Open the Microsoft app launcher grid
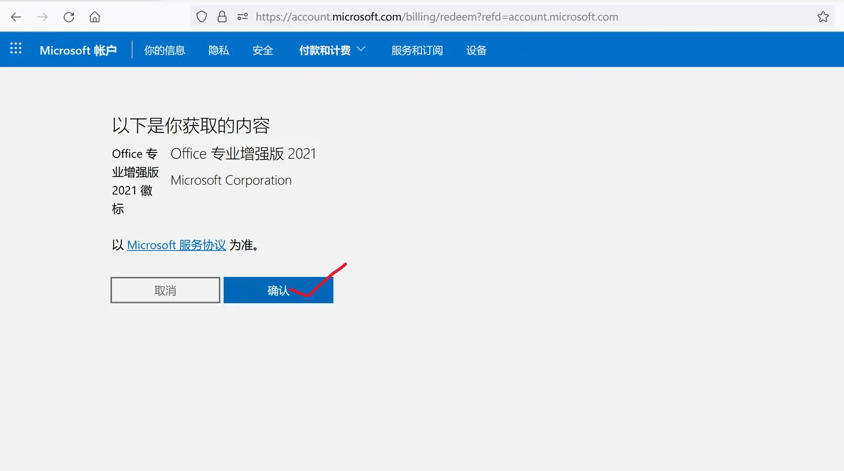This screenshot has height=471, width=844. tap(16, 49)
